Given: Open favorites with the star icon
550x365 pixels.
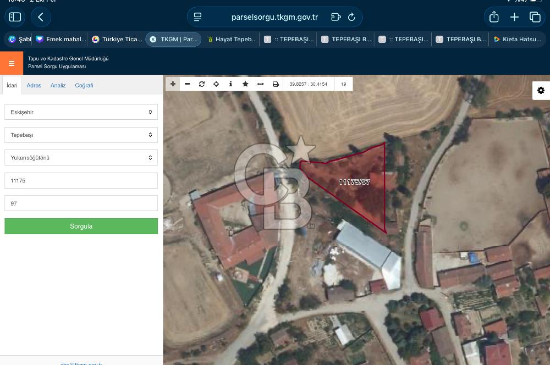Looking at the screenshot, I should (x=245, y=84).
